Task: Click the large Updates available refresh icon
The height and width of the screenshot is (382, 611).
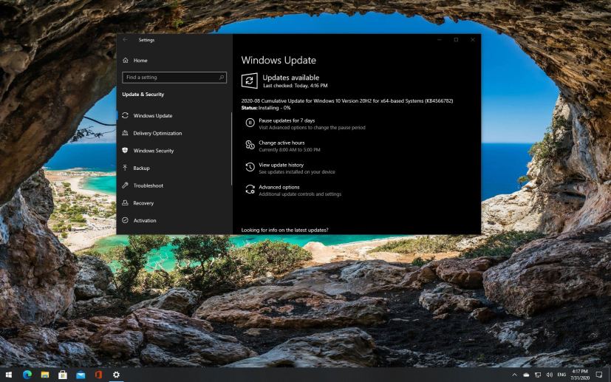Action: coord(250,81)
